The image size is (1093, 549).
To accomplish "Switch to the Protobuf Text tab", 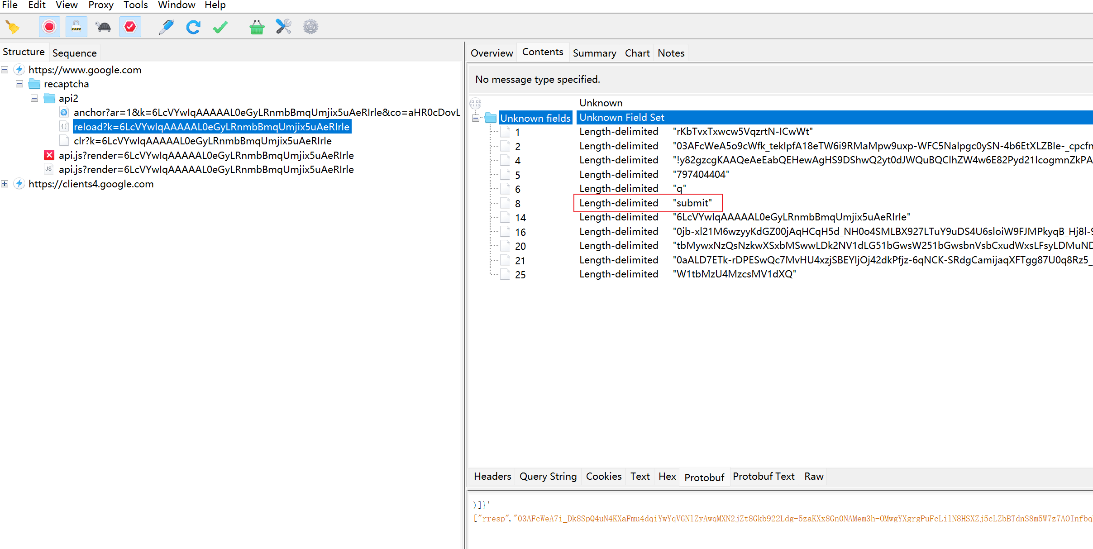I will tap(764, 476).
